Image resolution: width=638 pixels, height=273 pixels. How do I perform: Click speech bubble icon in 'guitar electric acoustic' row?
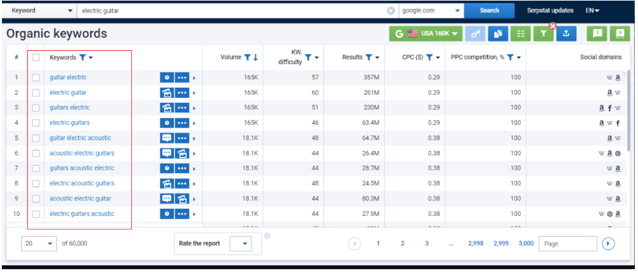coord(167,138)
